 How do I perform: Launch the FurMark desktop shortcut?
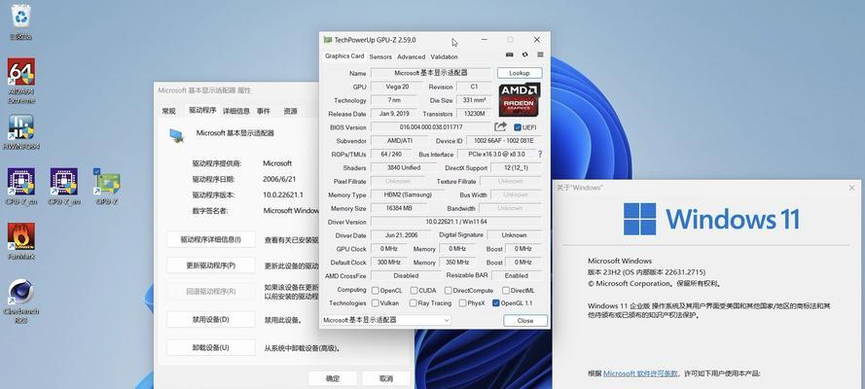pos(21,236)
